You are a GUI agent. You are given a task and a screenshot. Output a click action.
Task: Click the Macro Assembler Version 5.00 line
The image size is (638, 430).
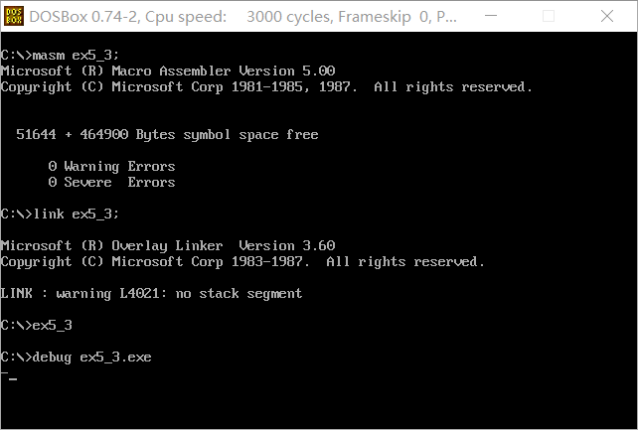168,72
